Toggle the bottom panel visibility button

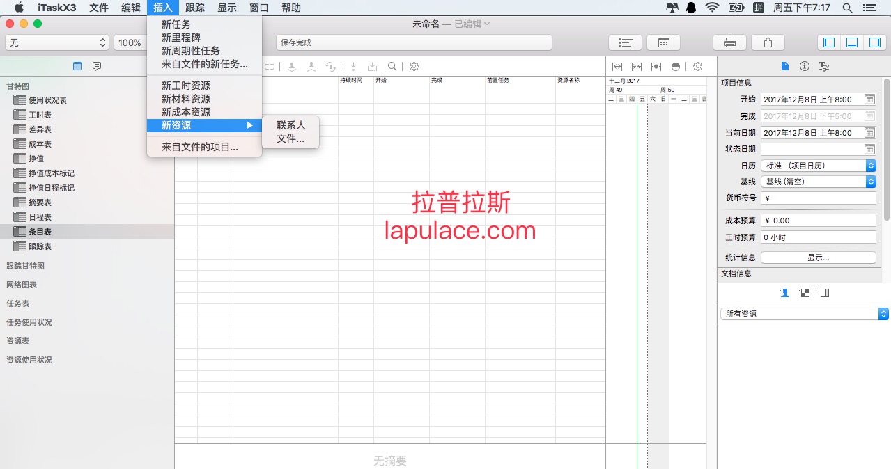pyautogui.click(x=851, y=42)
